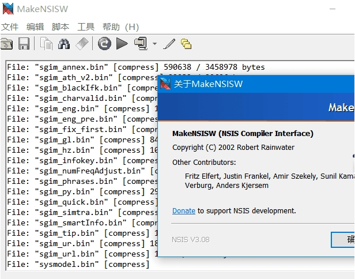Select the sgim_quick.bin log line
This screenshot has width=355, height=279.
click(x=82, y=202)
